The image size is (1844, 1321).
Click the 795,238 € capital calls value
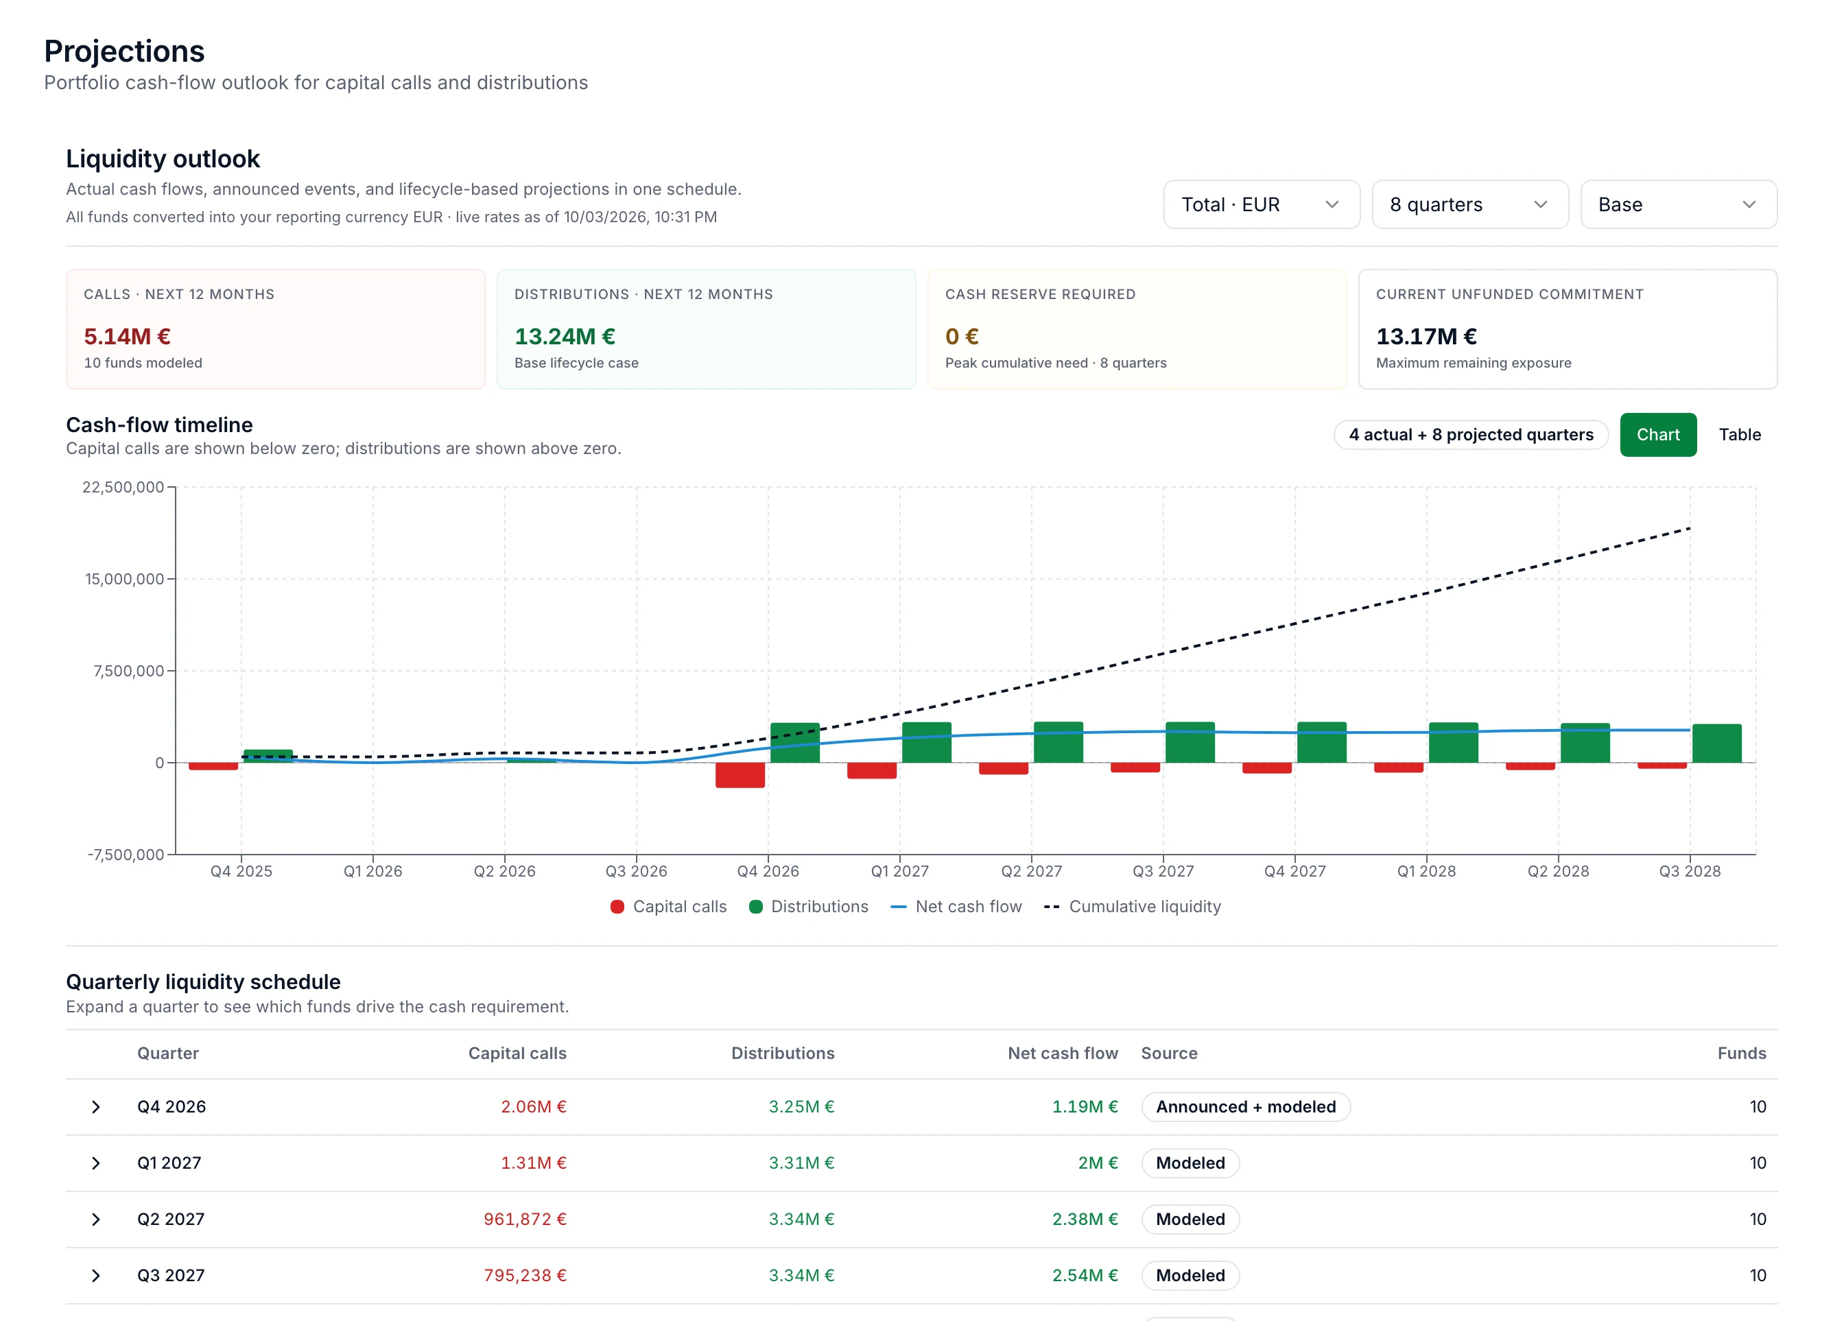[525, 1276]
